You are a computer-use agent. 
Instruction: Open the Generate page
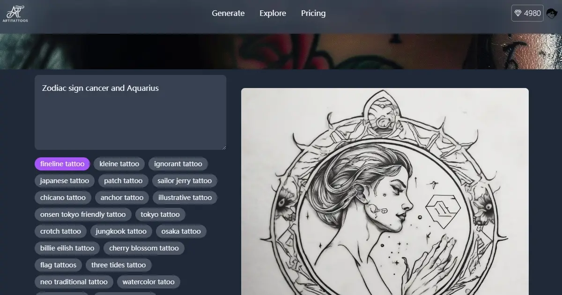tap(228, 13)
